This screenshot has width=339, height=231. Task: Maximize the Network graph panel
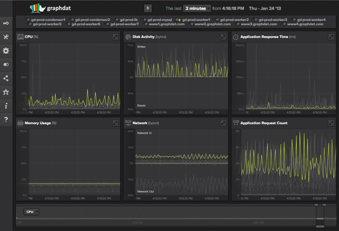[x=223, y=123]
